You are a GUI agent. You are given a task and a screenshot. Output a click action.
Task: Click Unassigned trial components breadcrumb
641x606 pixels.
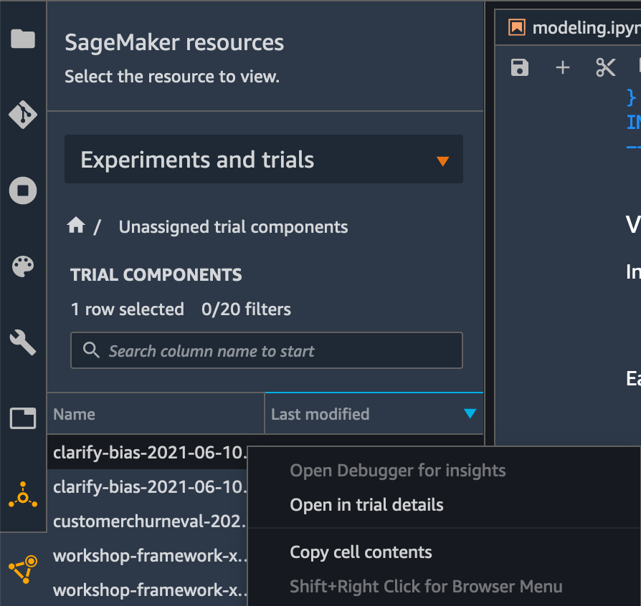coord(233,227)
